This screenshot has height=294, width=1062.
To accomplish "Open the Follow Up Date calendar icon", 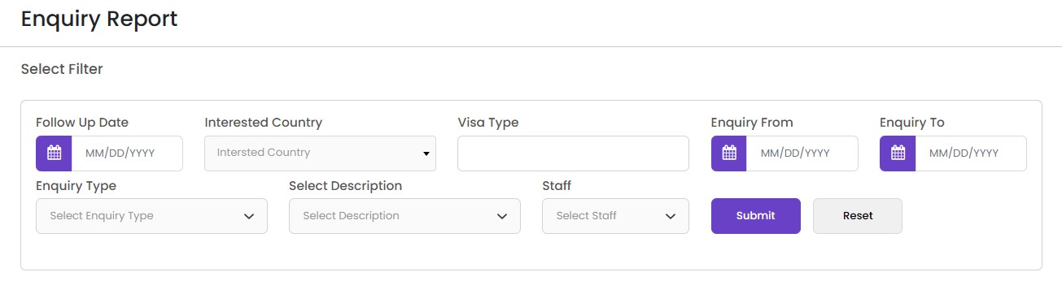I will (x=54, y=153).
